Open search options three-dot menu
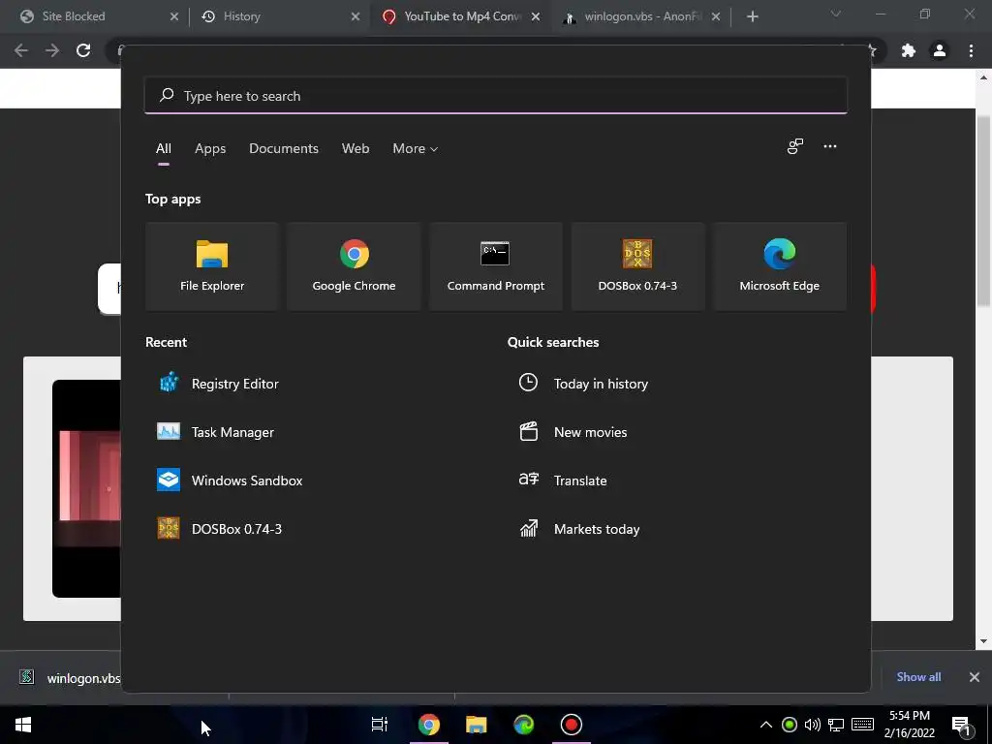 830,147
